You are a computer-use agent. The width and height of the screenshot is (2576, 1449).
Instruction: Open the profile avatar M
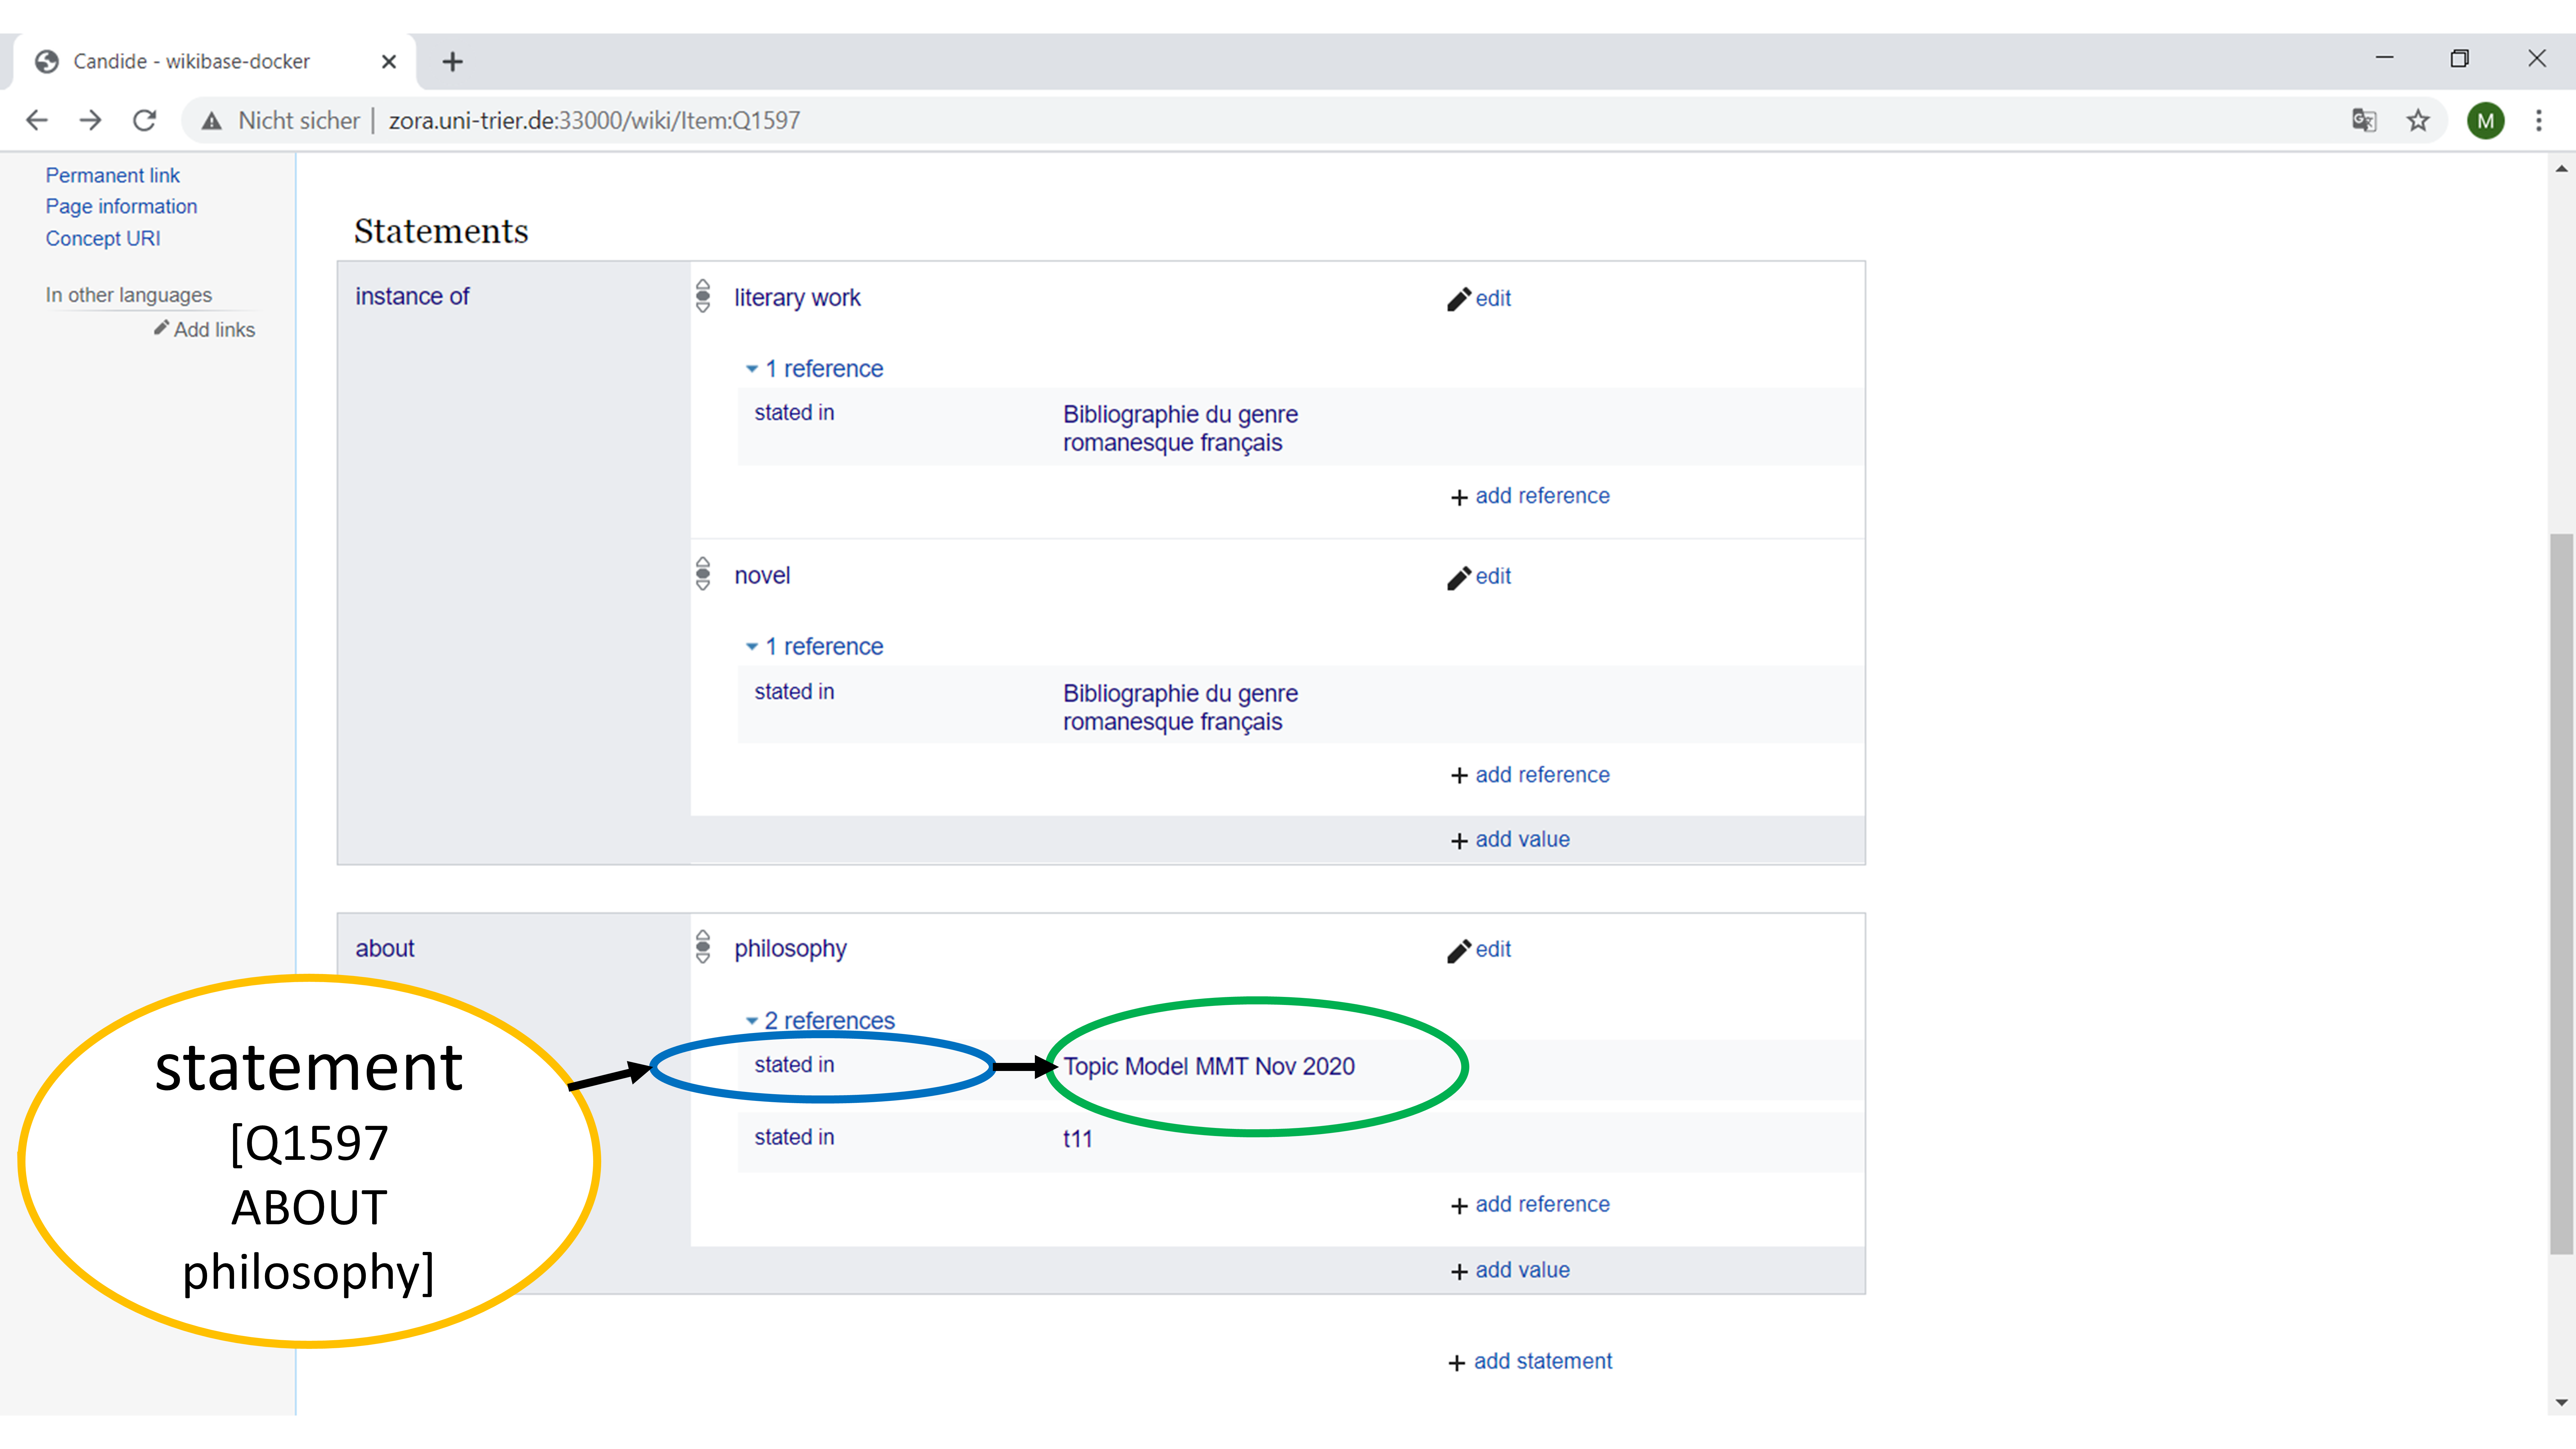[x=2486, y=121]
